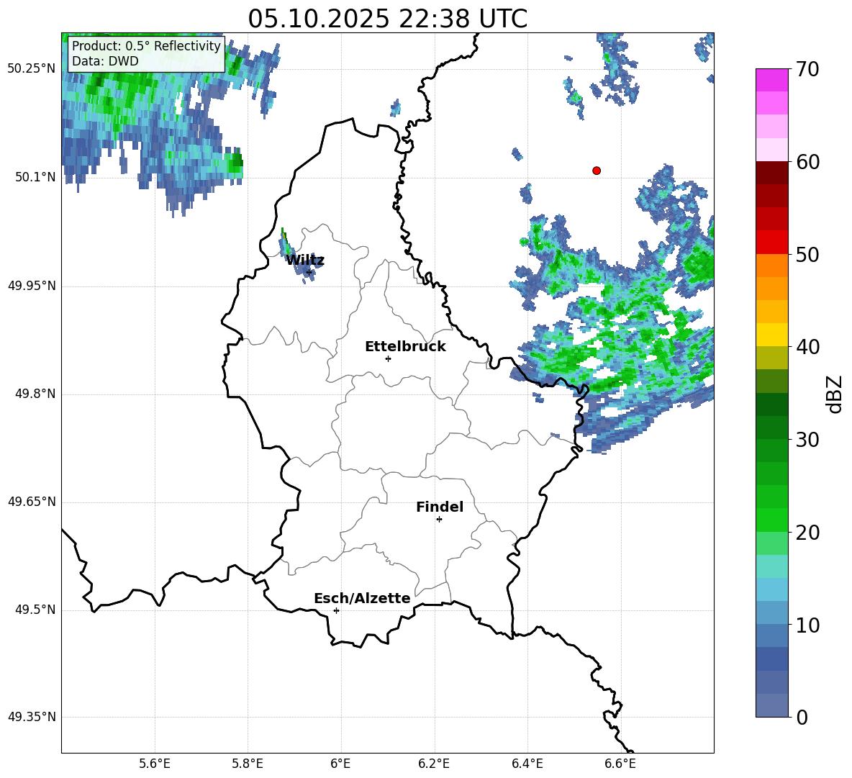Click the Wiltz city label
Viewport: 852px width, 778px height.
click(x=305, y=260)
